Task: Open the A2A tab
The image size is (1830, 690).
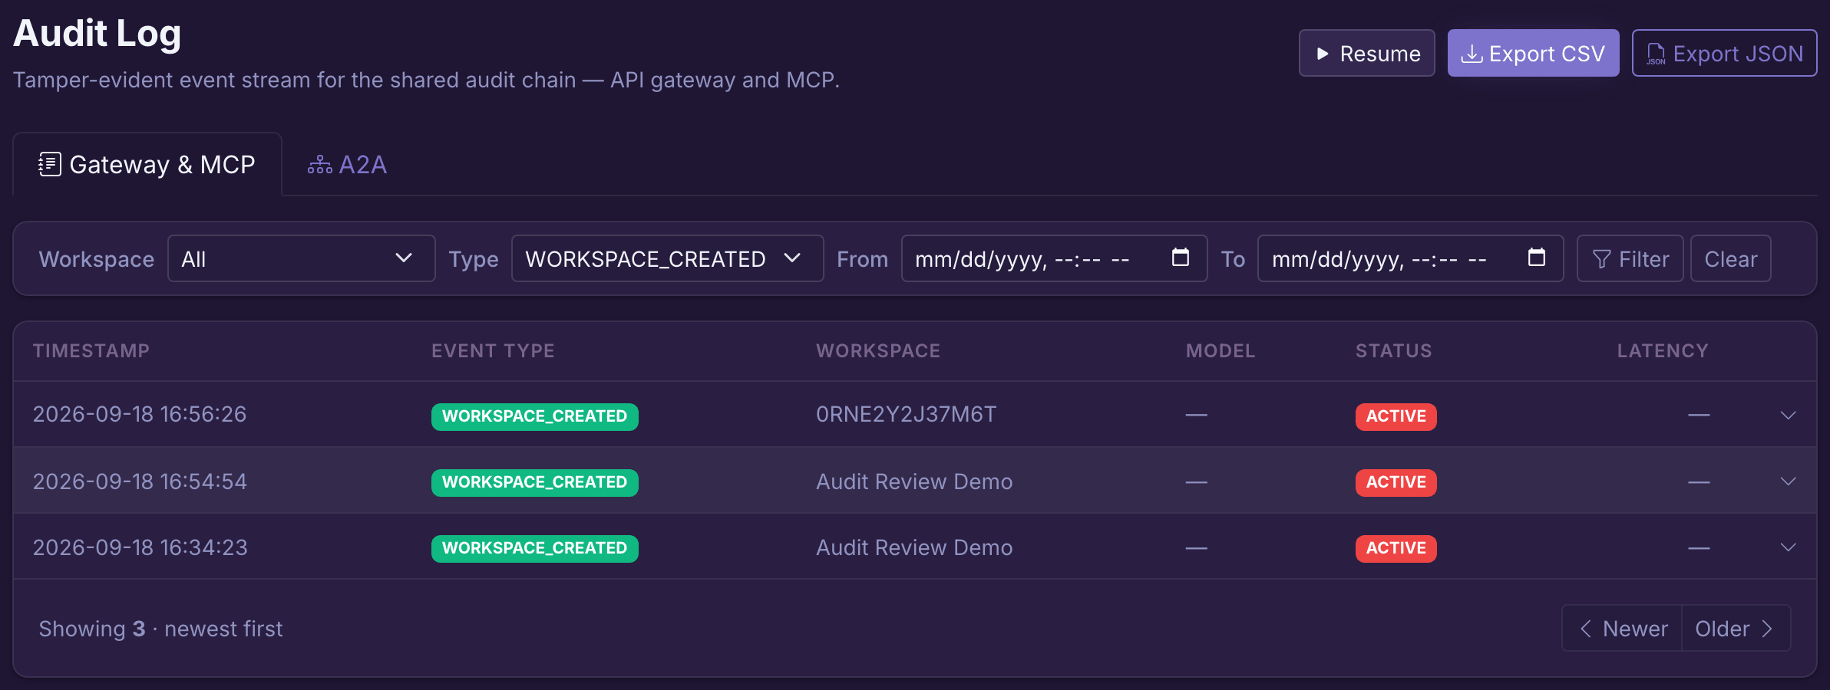Action: 347,164
